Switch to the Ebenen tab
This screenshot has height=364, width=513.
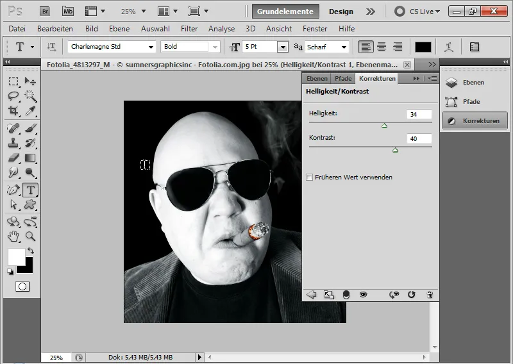(x=317, y=78)
